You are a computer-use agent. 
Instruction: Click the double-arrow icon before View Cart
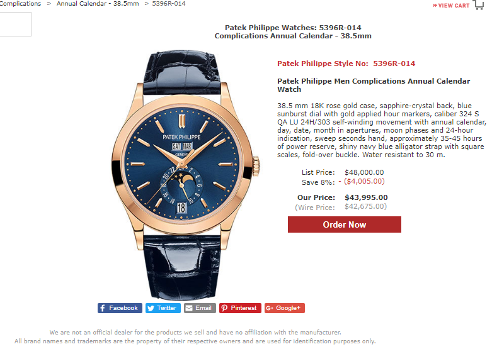(x=435, y=6)
